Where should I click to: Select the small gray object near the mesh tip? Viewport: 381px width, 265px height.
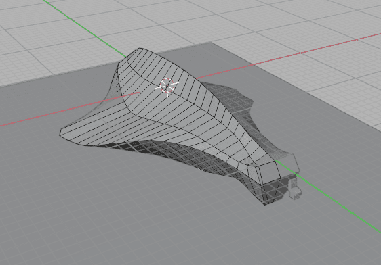tap(295, 189)
